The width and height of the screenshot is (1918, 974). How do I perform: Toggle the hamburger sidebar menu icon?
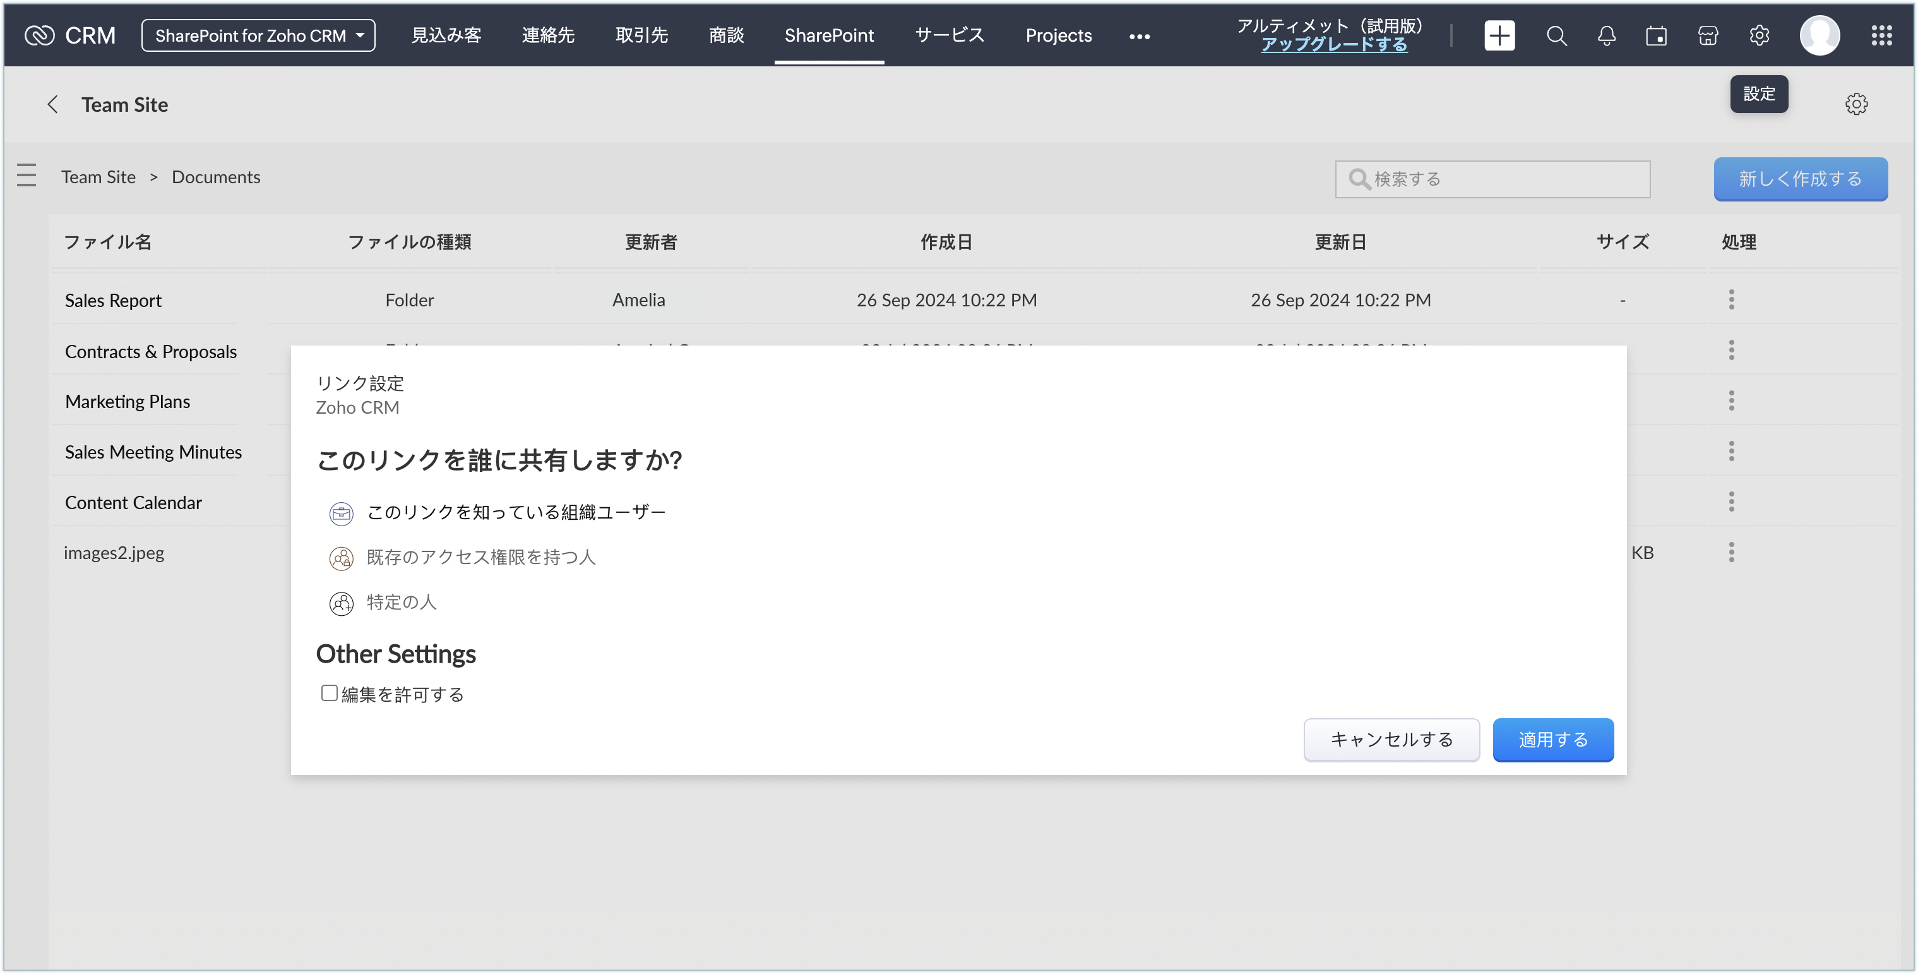tap(27, 176)
